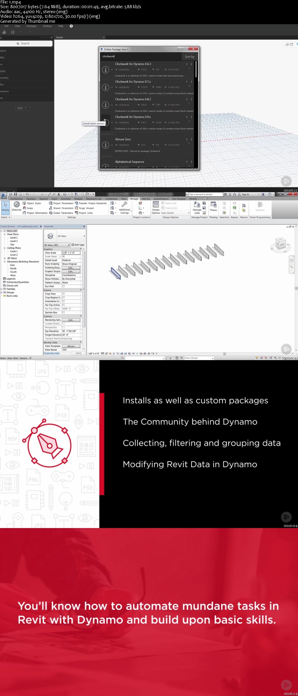
Task: Install Clockwork for Dynamo 0.6.3 package
Action: pos(105,70)
